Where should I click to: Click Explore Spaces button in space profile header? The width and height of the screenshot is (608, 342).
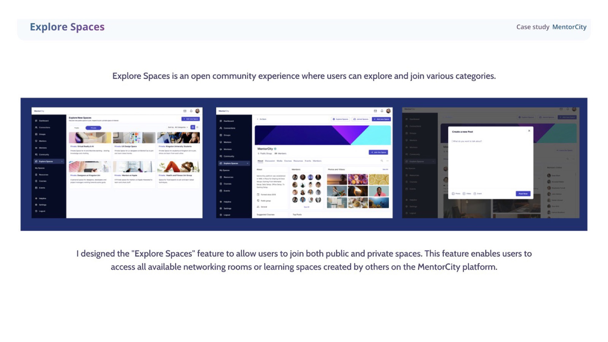point(340,119)
